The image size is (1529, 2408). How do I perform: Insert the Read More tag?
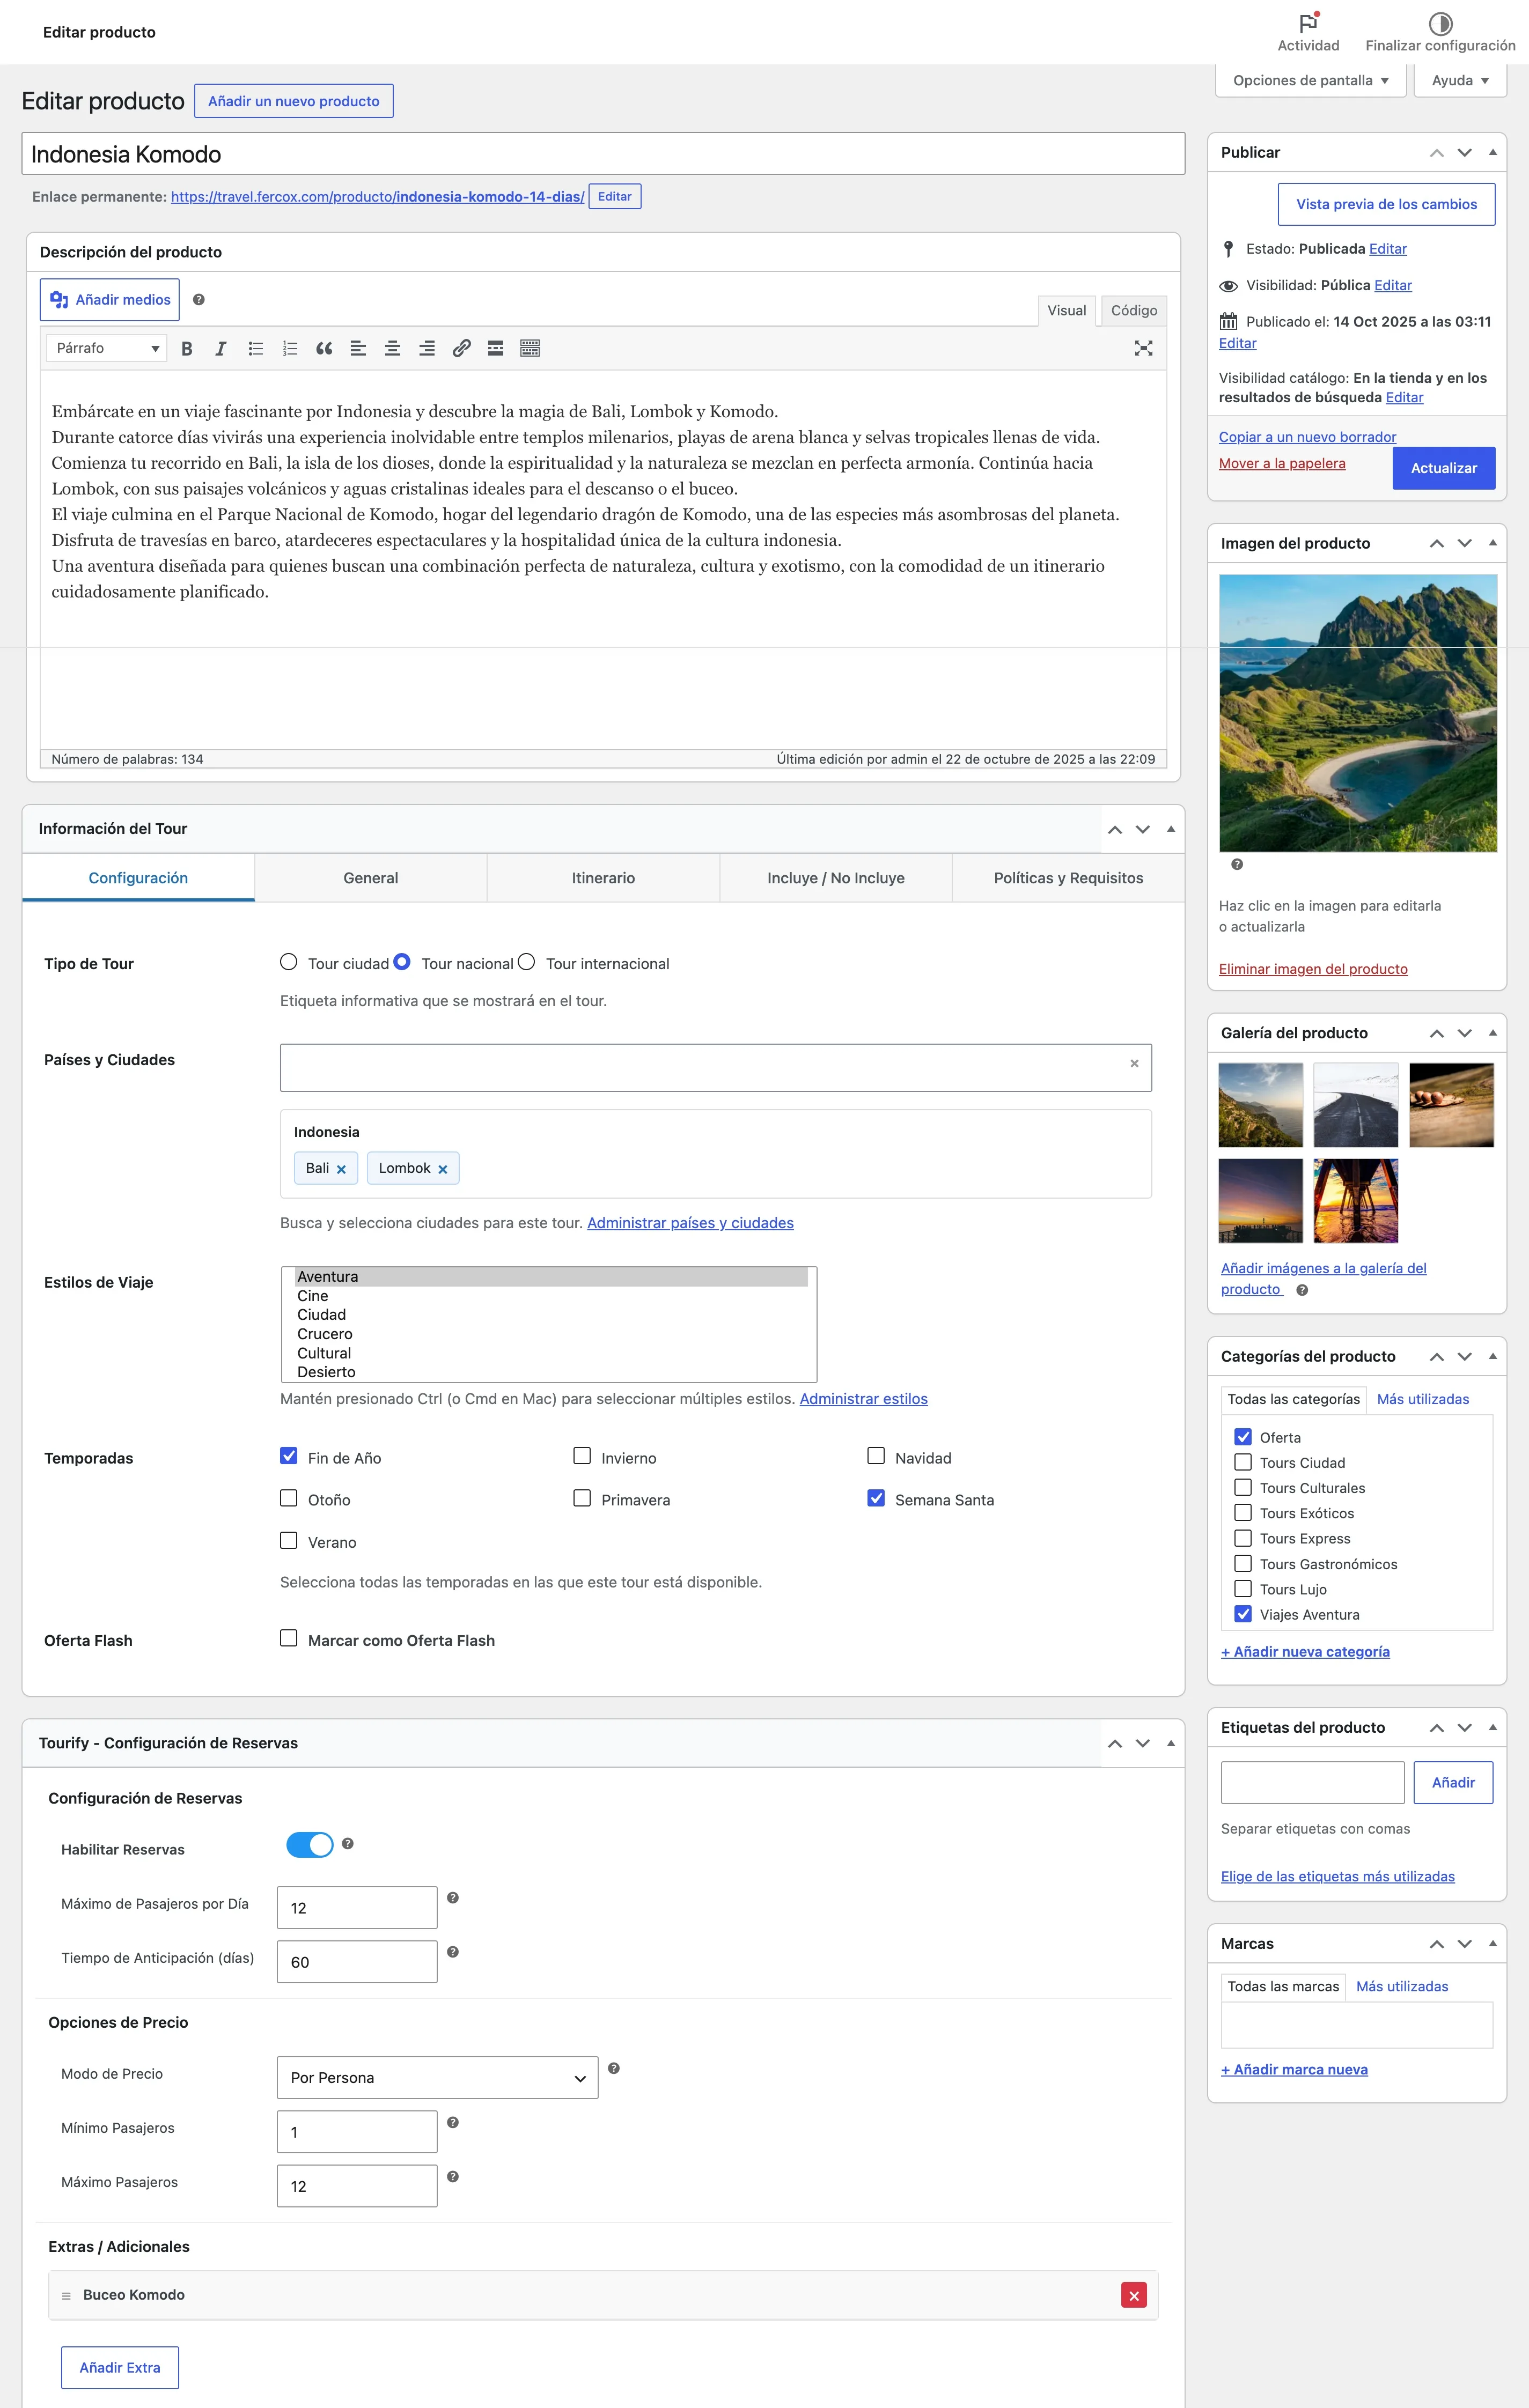495,348
